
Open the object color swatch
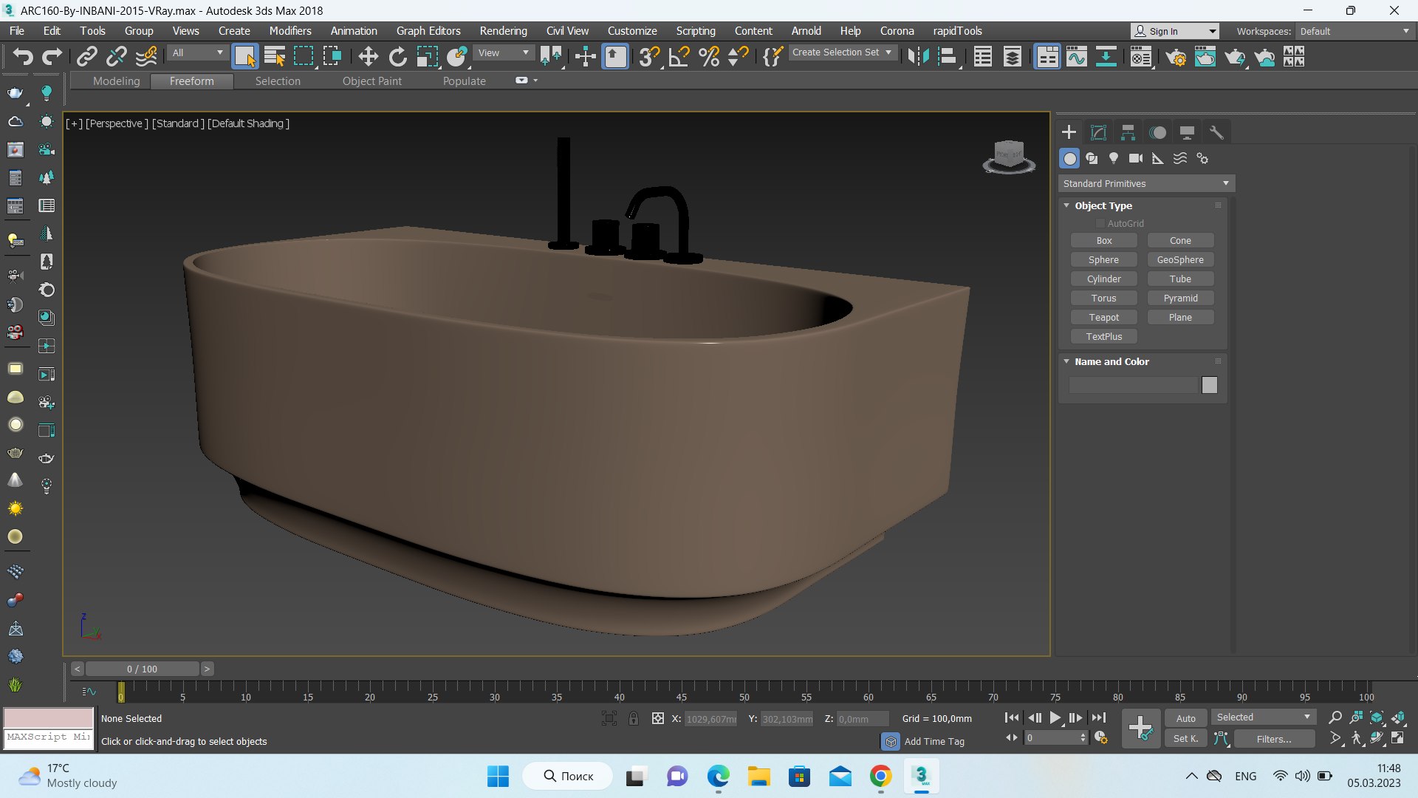(x=1209, y=385)
